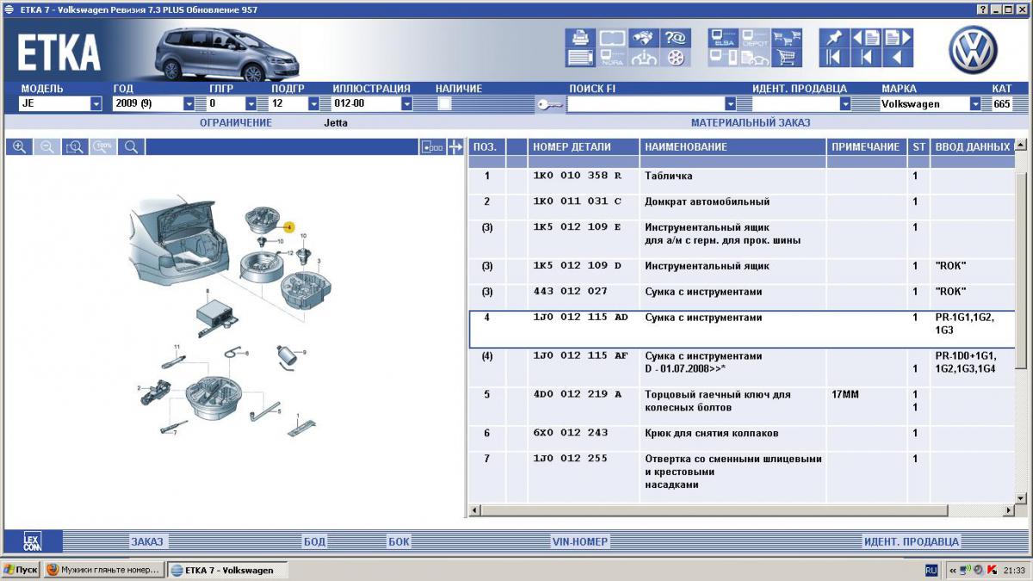Viewport: 1033px width, 581px height.
Task: Click the wheel rim icon
Action: click(x=675, y=59)
